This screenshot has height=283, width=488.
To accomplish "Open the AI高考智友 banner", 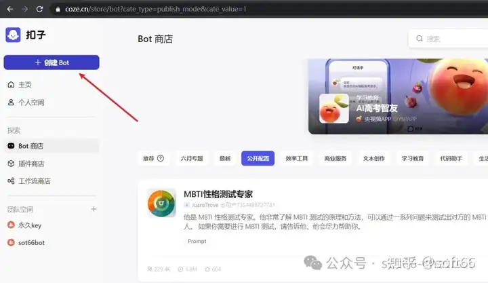I will click(398, 96).
